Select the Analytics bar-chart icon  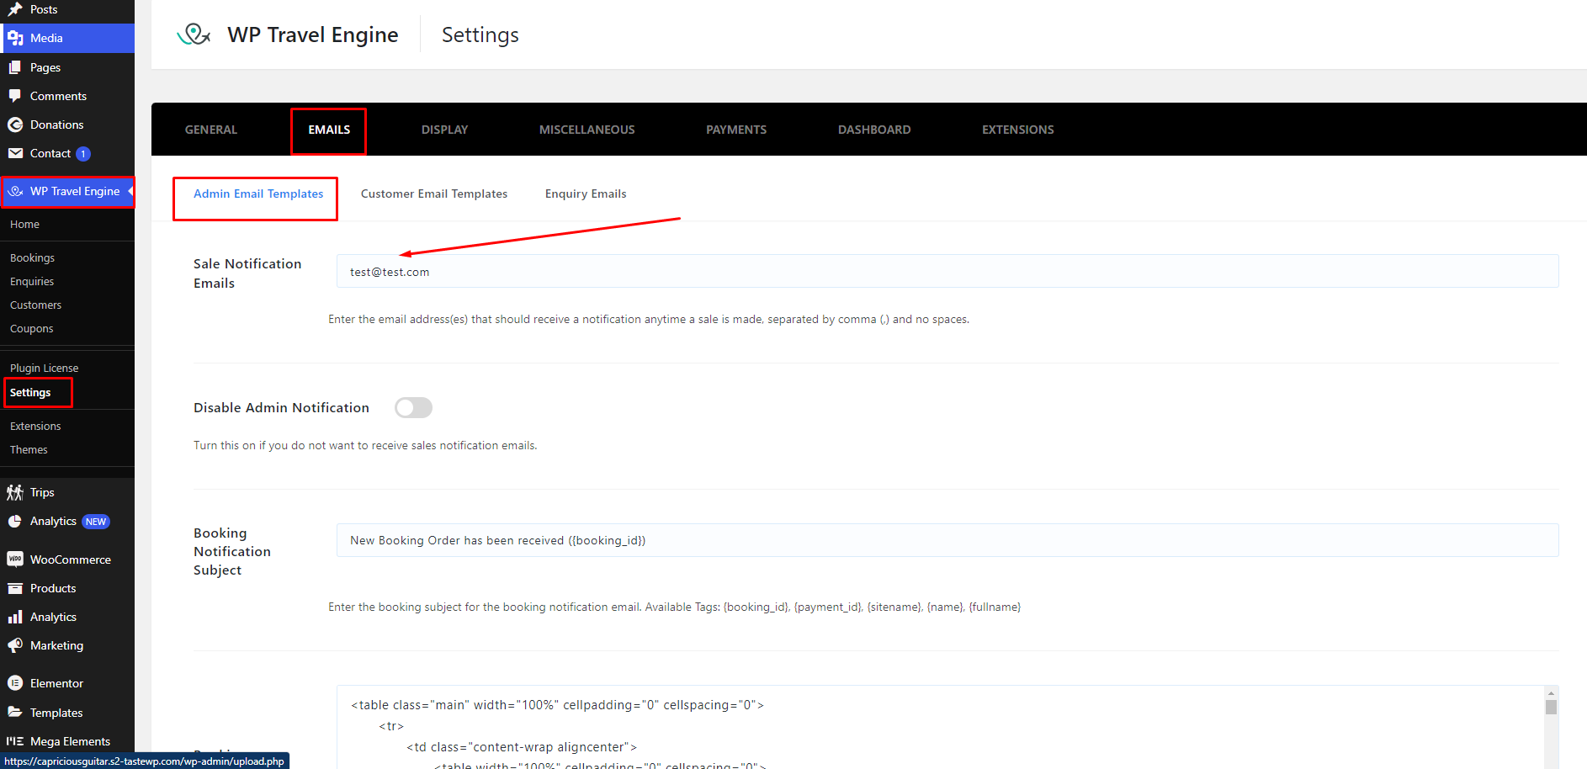tap(15, 617)
